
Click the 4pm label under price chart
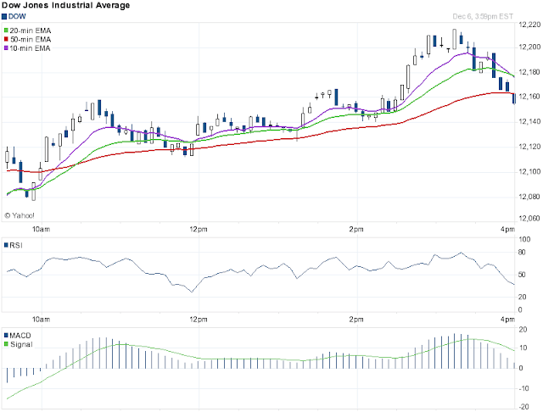507,229
